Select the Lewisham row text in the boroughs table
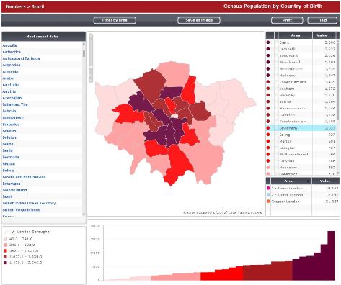 [x=288, y=128]
